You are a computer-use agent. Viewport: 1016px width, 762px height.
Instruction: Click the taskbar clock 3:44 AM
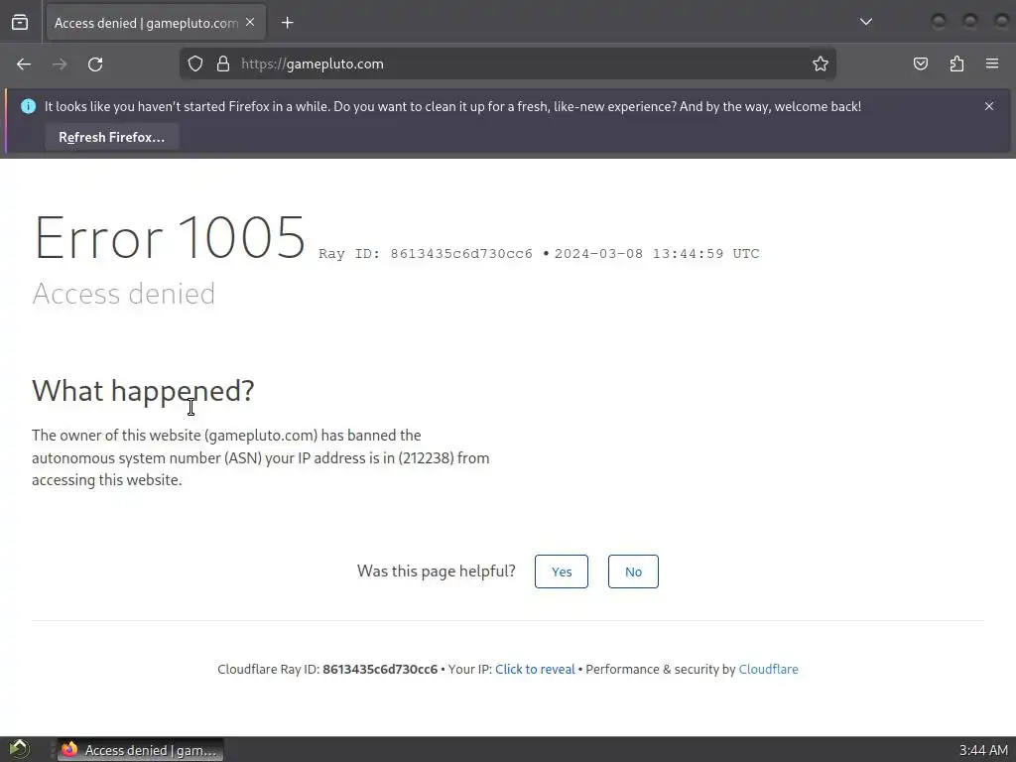tap(983, 750)
